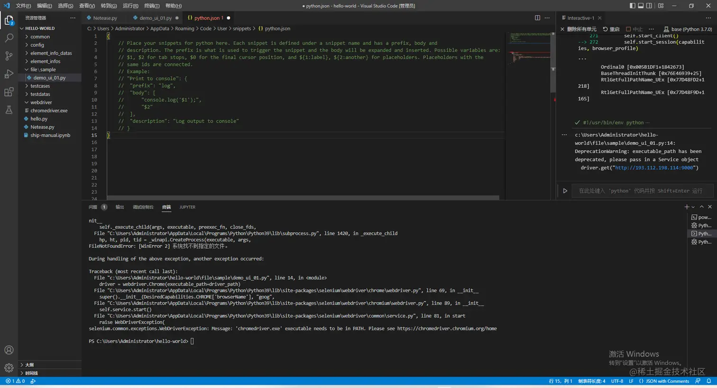Create a new terminal with plus icon
This screenshot has width=717, height=388.
point(686,207)
